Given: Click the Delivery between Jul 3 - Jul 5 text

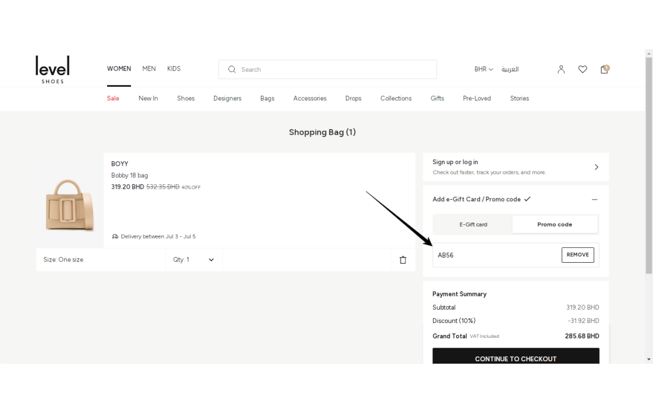Looking at the screenshot, I should tap(158, 236).
